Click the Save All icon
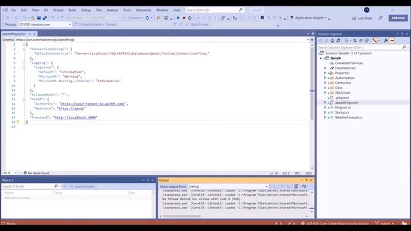 tap(45, 18)
